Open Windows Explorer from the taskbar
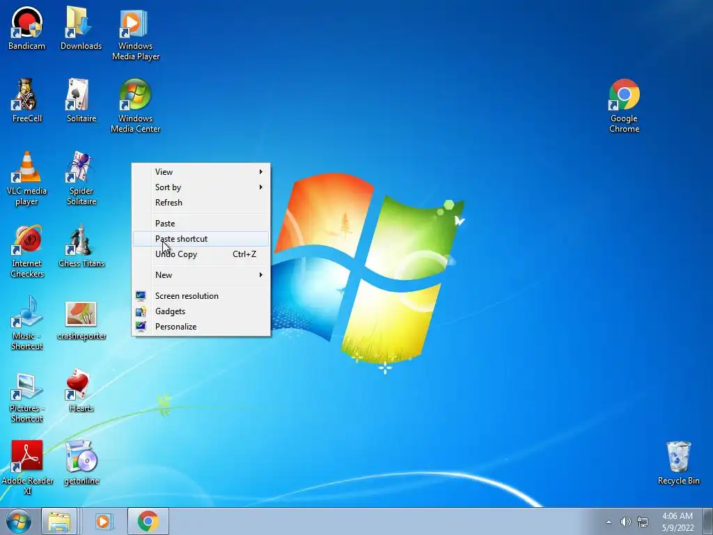 [x=59, y=521]
